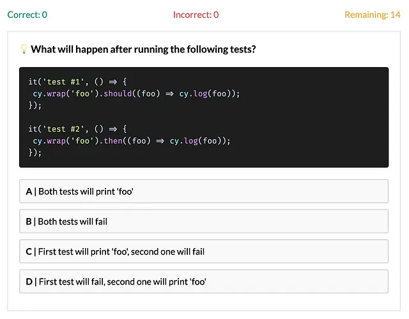Pick answer C, second one will fail
This screenshot has width=409, height=319.
point(204,251)
